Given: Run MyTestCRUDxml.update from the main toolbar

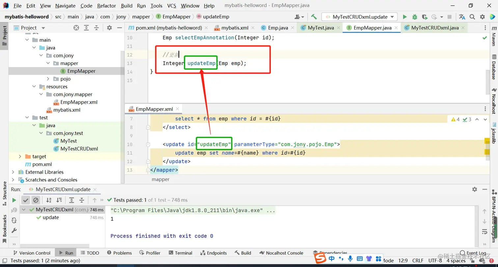Looking at the screenshot, I should [405, 17].
